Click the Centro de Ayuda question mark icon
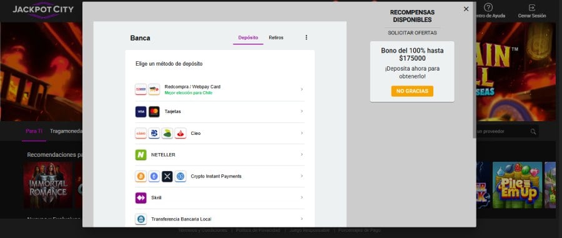This screenshot has width=562, height=238. (488, 7)
